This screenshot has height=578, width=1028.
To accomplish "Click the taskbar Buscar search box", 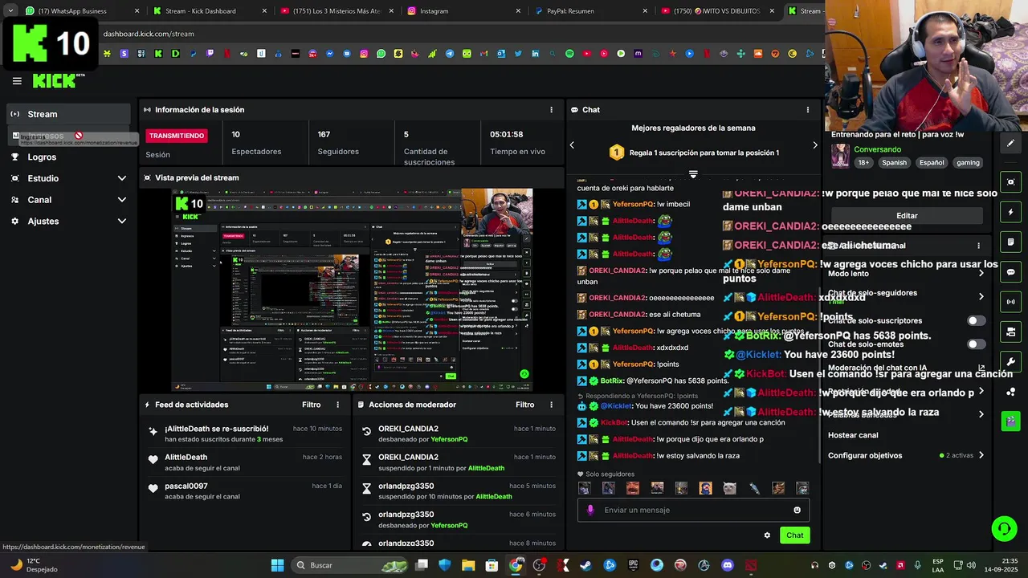I will tap(349, 565).
